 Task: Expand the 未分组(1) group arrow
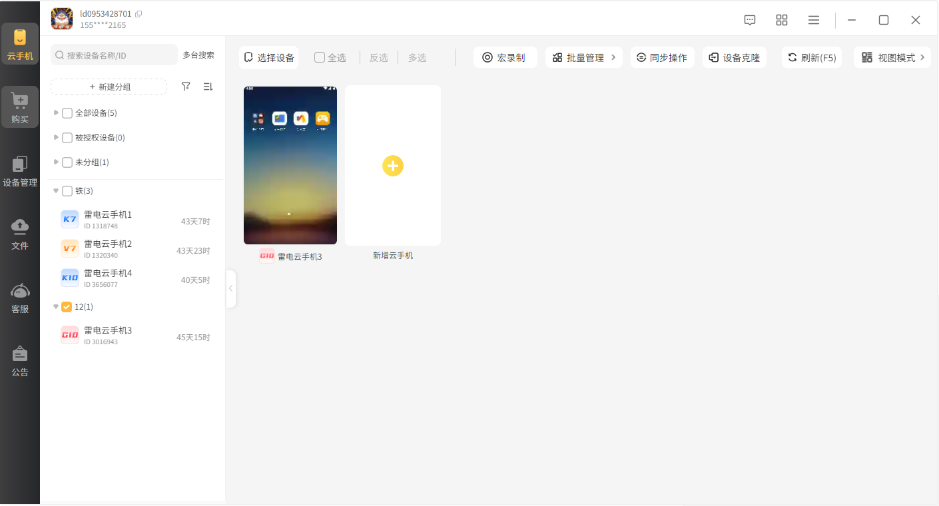[x=56, y=162]
